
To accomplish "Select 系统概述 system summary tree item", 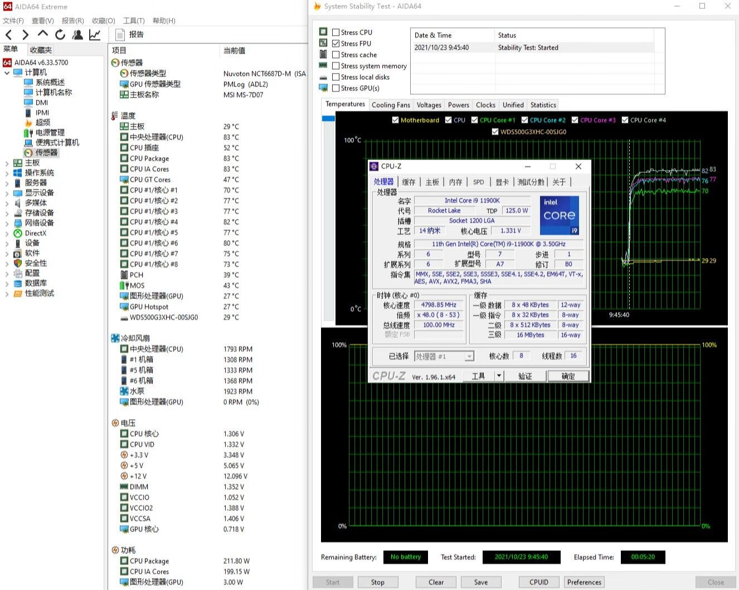I will 50,82.
